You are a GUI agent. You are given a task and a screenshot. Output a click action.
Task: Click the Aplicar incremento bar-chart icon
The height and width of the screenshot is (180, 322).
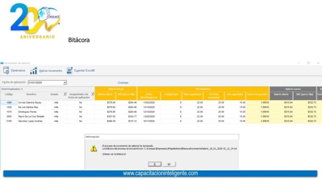34,71
